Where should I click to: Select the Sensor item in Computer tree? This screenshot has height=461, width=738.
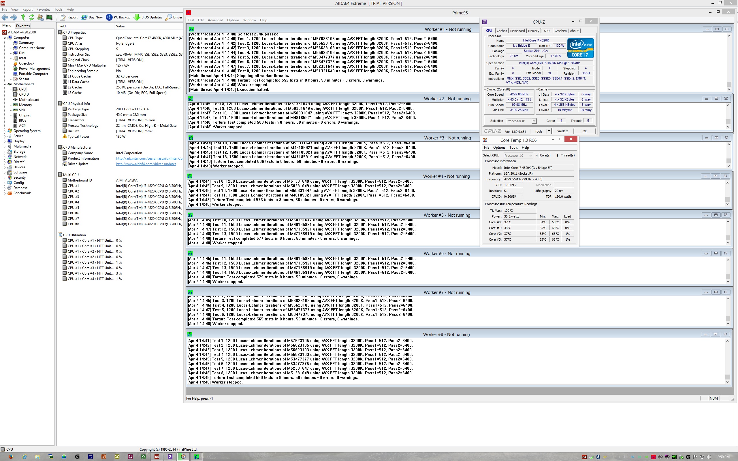(24, 79)
